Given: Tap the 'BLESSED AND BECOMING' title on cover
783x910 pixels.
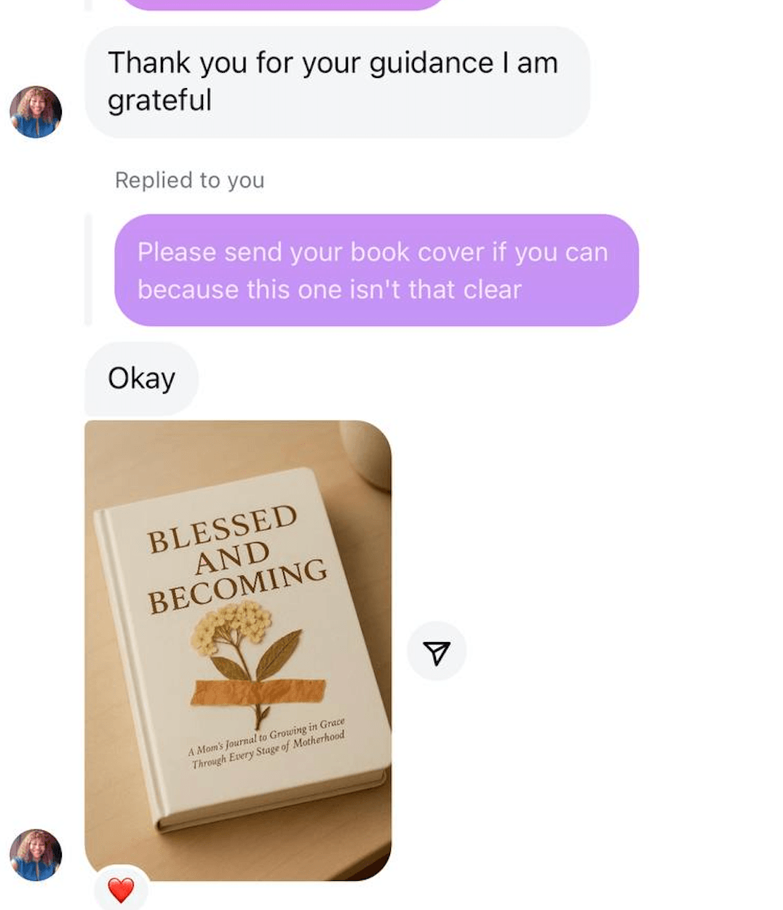Looking at the screenshot, I should tap(234, 559).
